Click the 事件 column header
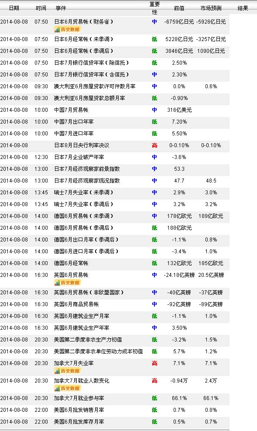The image size is (257, 431). [x=61, y=8]
